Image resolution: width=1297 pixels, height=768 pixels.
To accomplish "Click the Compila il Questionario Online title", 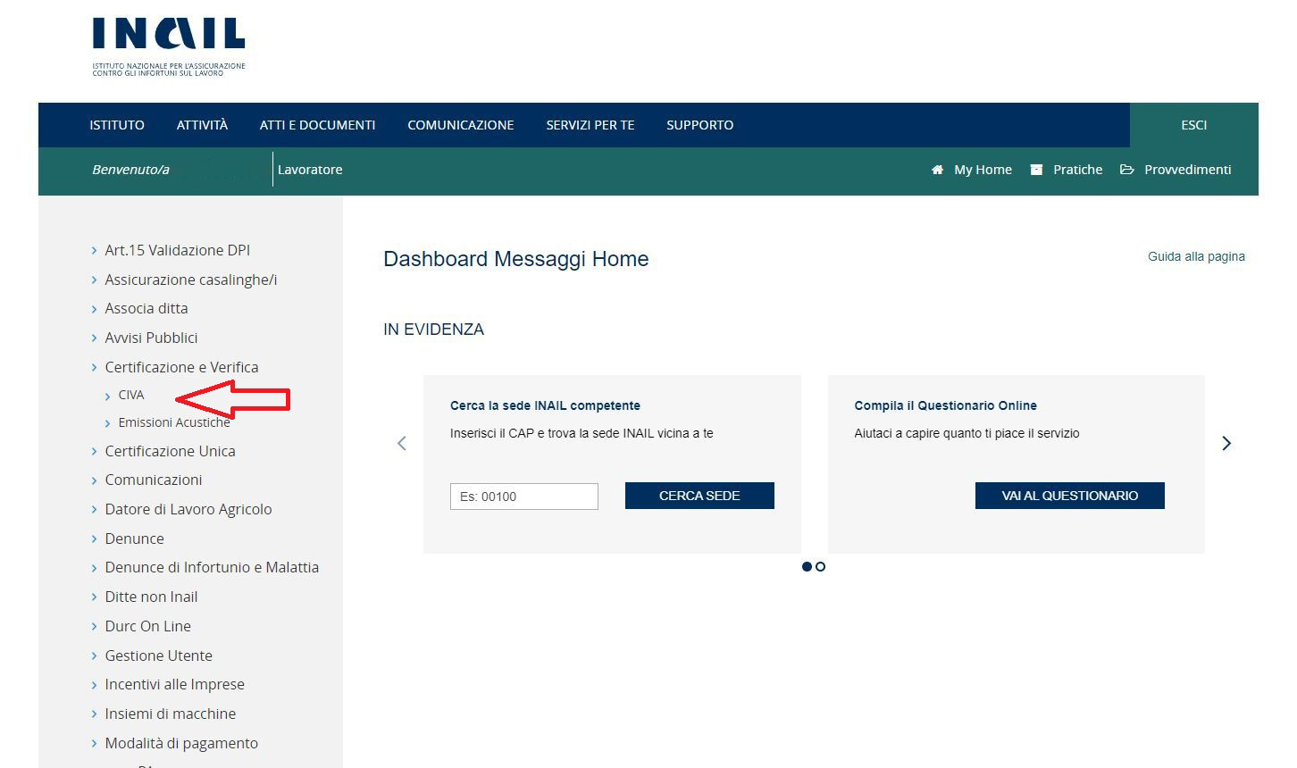I will [x=945, y=405].
